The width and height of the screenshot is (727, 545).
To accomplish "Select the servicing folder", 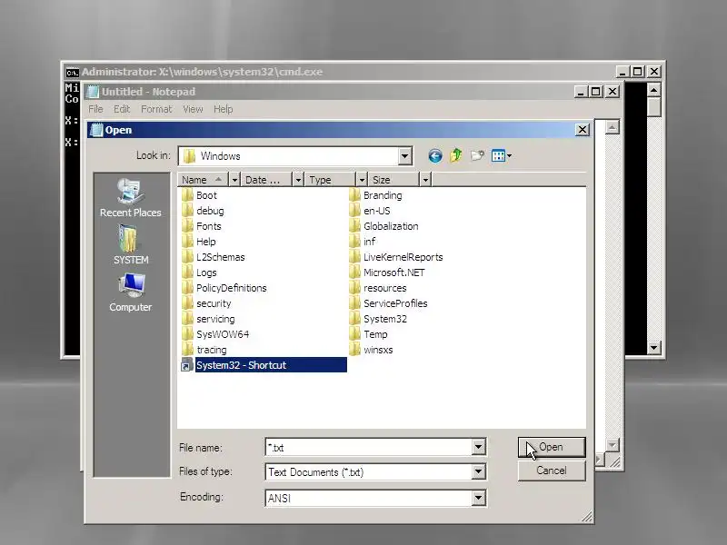I will pos(209,319).
